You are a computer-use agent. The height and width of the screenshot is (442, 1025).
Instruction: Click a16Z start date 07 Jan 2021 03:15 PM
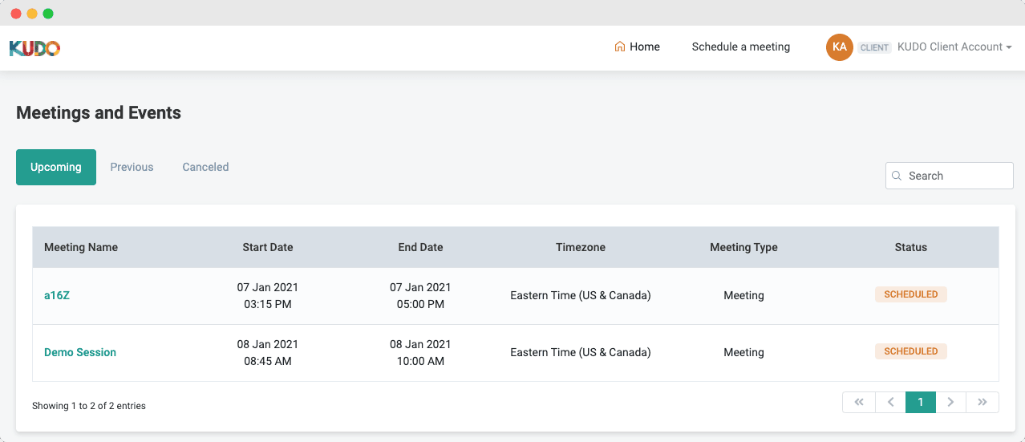268,295
